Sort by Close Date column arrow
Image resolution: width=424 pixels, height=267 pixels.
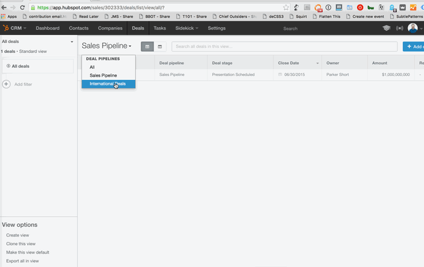[x=317, y=63]
